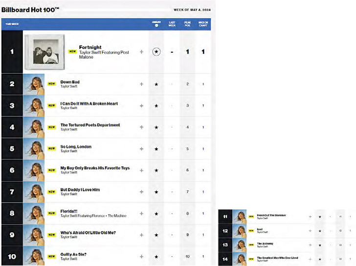356x266 pixels.
Task: Click the award star in Florida!!! row
Action: [x=156, y=214]
